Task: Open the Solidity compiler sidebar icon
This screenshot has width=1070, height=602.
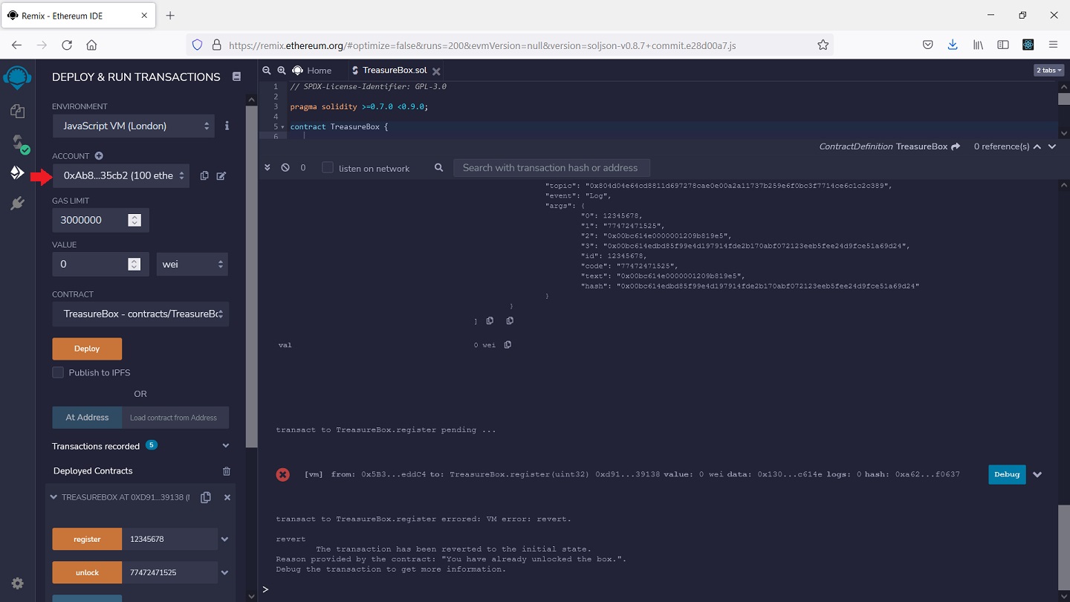Action: click(x=17, y=143)
